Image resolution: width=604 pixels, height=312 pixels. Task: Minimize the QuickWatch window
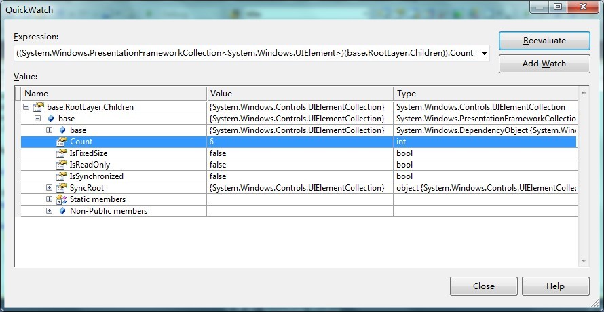point(540,7)
